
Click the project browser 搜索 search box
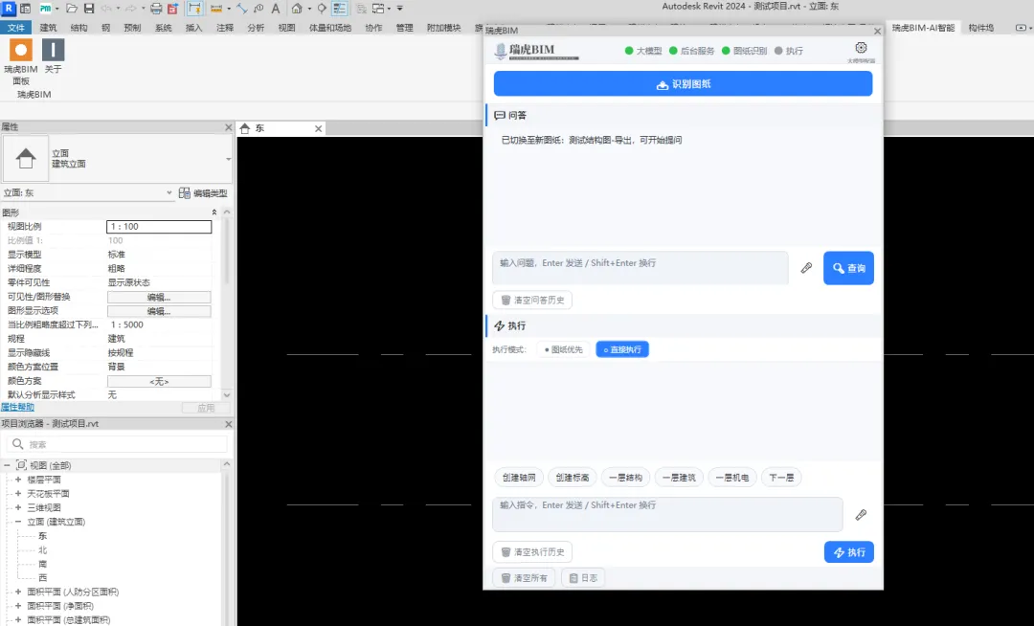point(117,444)
